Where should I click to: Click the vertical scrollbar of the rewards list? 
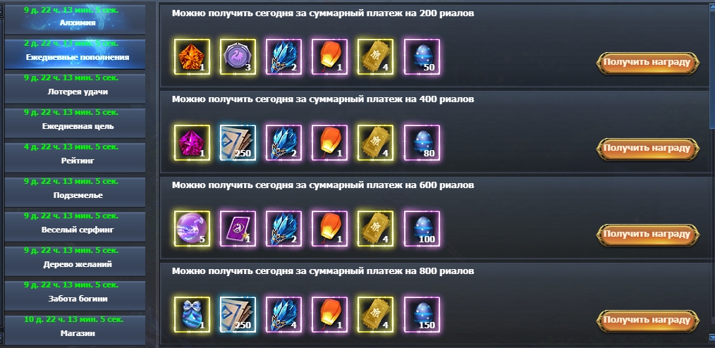(x=712, y=64)
